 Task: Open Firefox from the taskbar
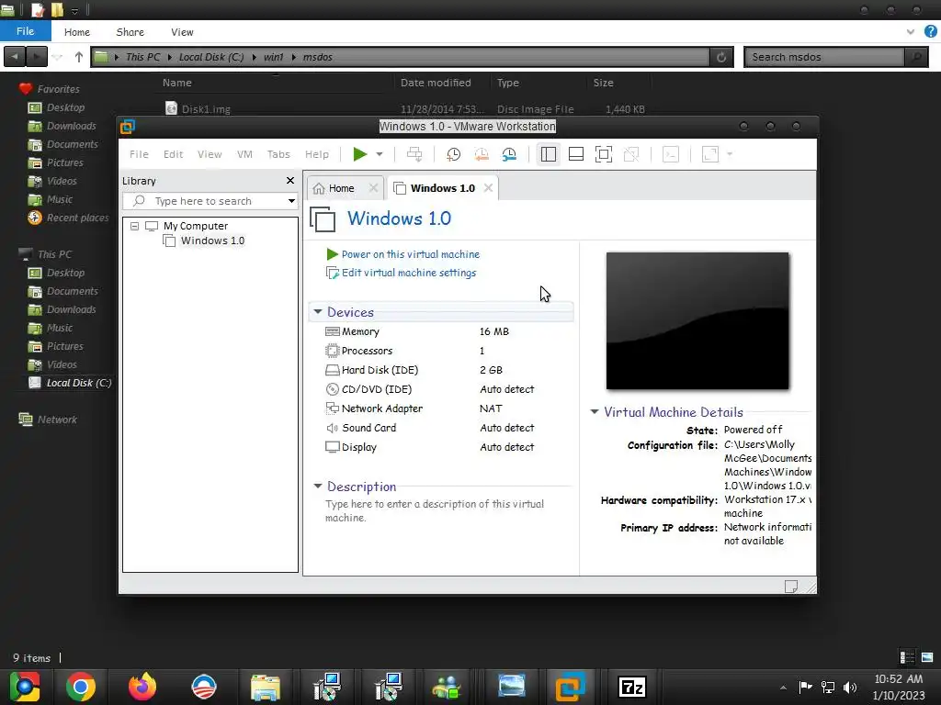[x=142, y=687]
